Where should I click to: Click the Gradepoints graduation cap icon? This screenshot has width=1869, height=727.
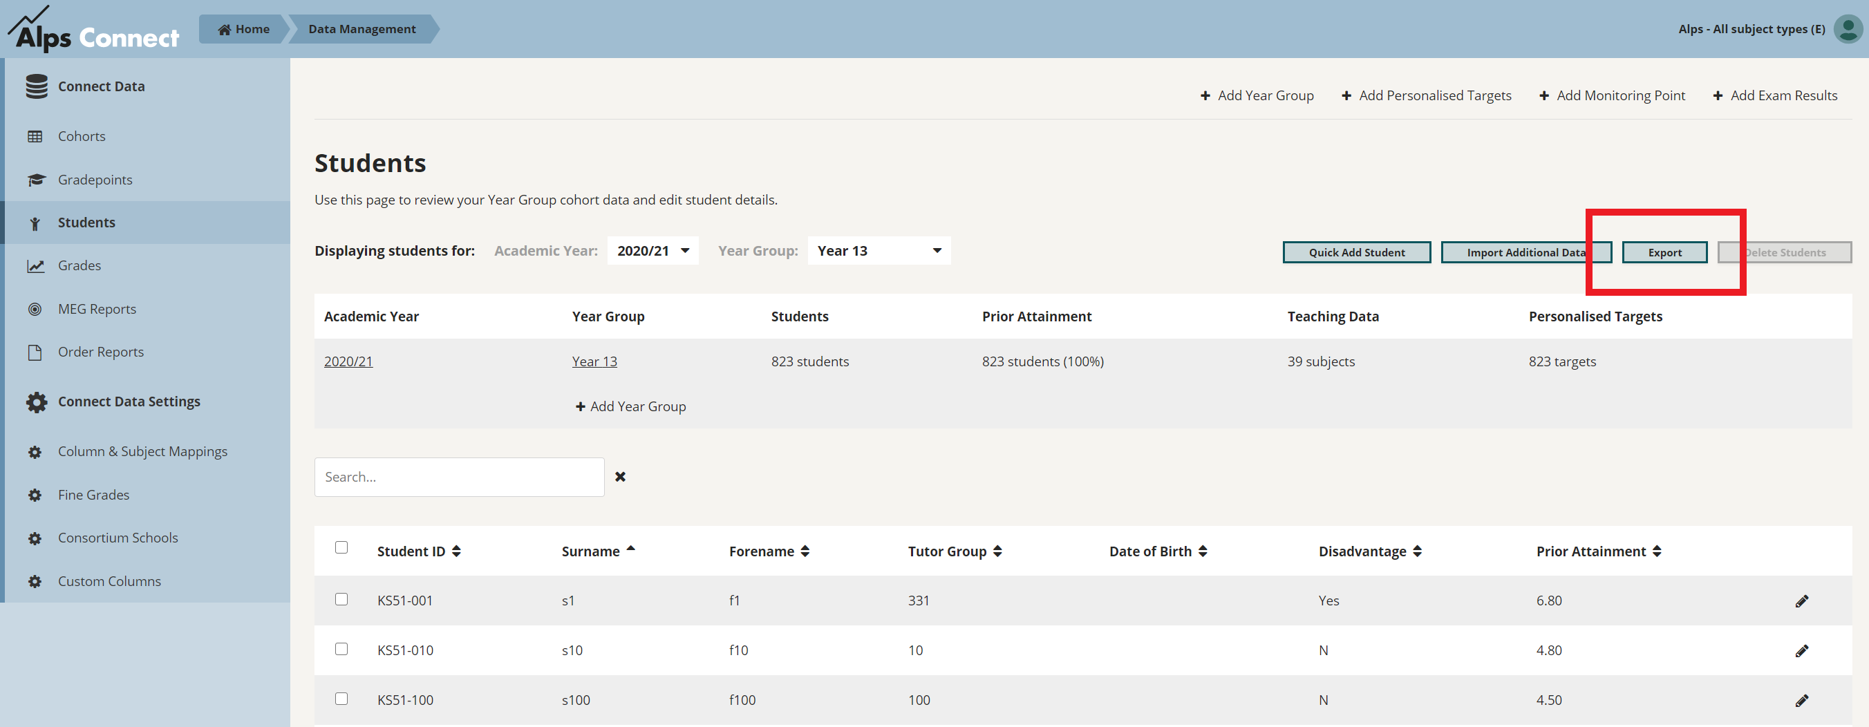coord(36,179)
